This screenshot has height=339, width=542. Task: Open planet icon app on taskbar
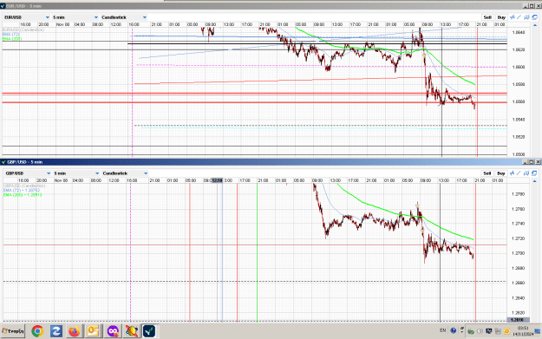click(x=131, y=331)
